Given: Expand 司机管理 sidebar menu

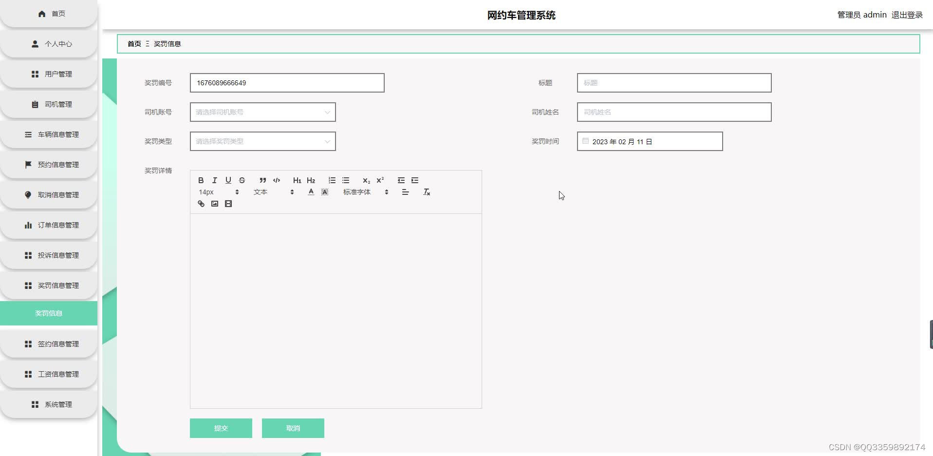Looking at the screenshot, I should [49, 104].
